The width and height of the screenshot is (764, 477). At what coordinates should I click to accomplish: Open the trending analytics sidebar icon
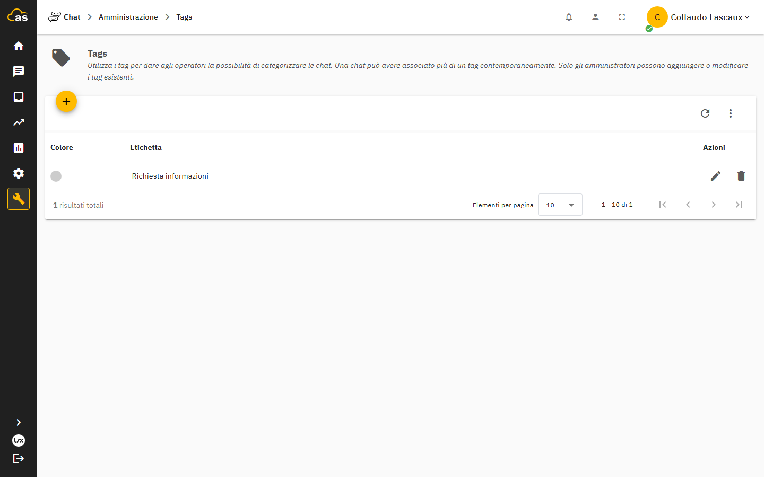point(19,122)
